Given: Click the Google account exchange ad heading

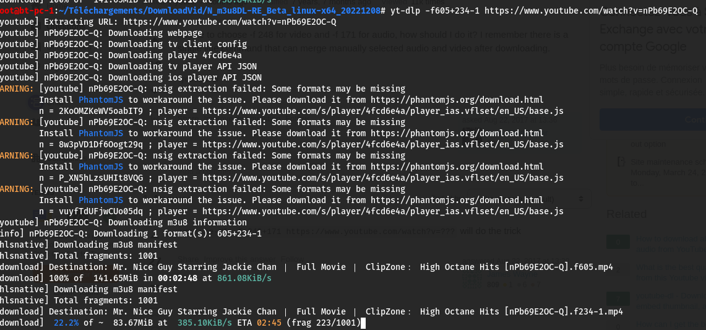Looking at the screenshot, I should pyautogui.click(x=652, y=37).
